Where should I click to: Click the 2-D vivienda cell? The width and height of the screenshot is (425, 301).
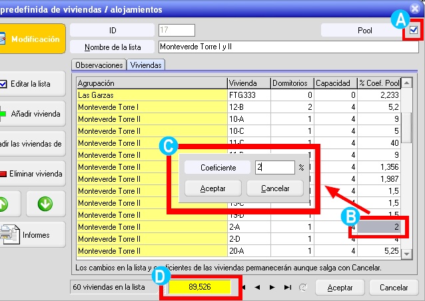[x=249, y=238]
